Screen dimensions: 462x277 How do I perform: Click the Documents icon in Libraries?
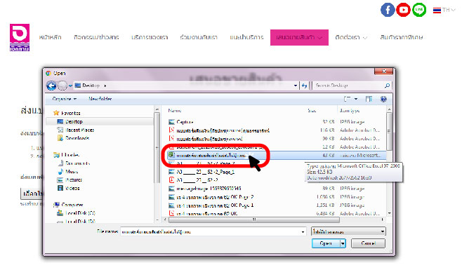[x=60, y=163]
